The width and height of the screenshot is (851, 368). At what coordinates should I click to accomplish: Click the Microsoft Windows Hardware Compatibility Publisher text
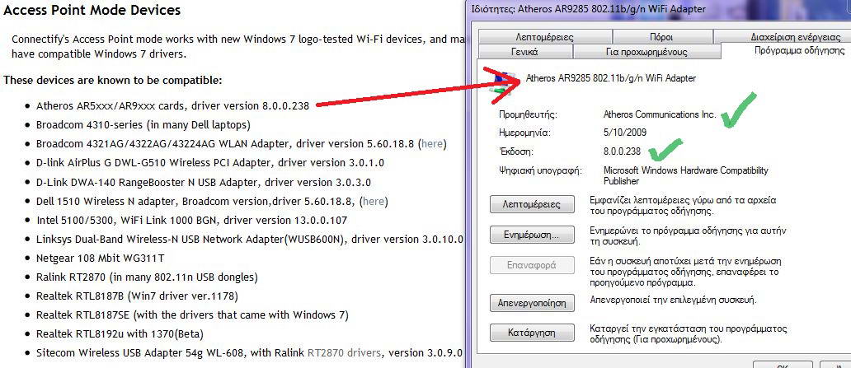[x=686, y=175]
